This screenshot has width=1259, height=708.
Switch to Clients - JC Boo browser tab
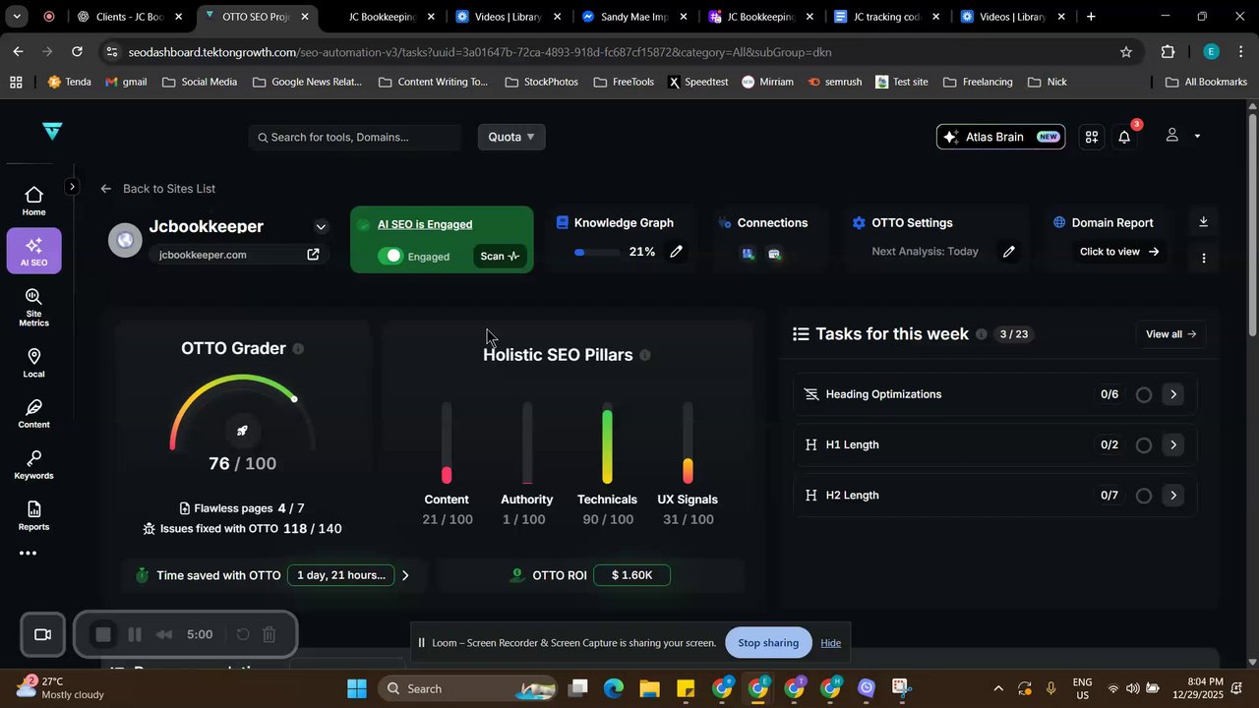tap(128, 17)
